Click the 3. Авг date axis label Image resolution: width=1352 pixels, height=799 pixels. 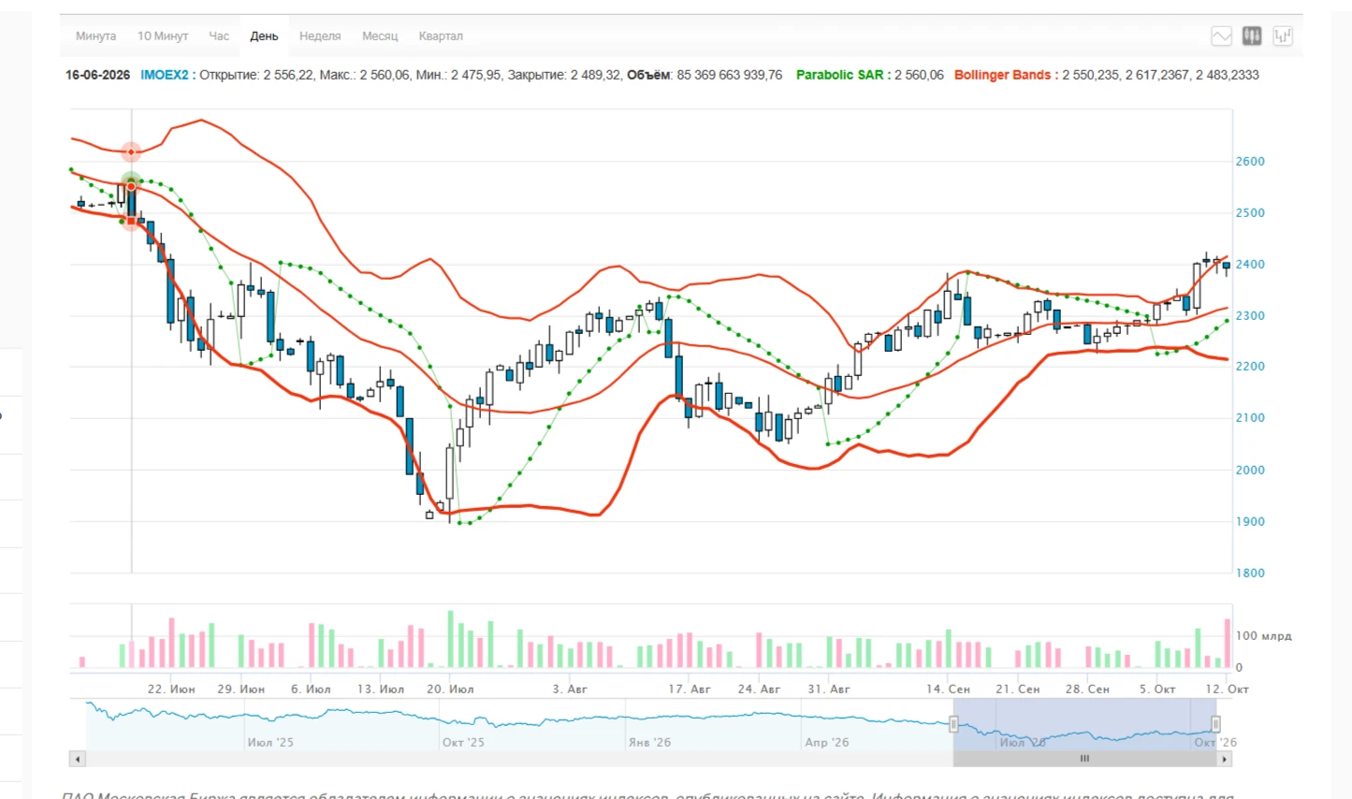[x=570, y=689]
